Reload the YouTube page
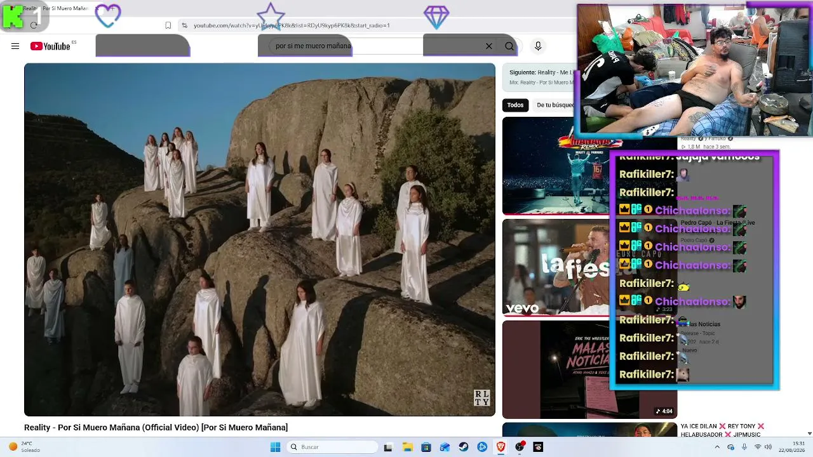Viewport: 813px width, 457px height. click(x=34, y=25)
